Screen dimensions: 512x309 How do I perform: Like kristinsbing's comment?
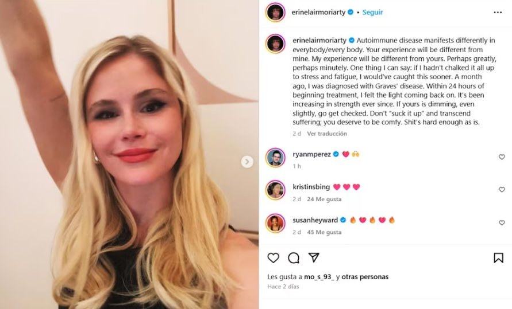pos(502,190)
